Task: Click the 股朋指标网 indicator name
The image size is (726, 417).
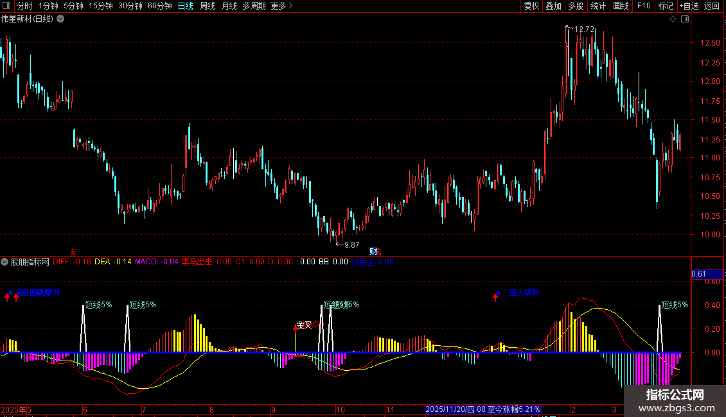Action: coord(30,262)
